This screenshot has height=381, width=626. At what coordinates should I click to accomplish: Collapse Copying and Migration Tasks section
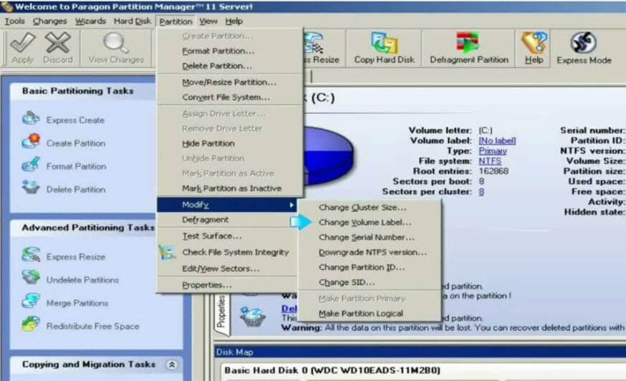(x=172, y=365)
